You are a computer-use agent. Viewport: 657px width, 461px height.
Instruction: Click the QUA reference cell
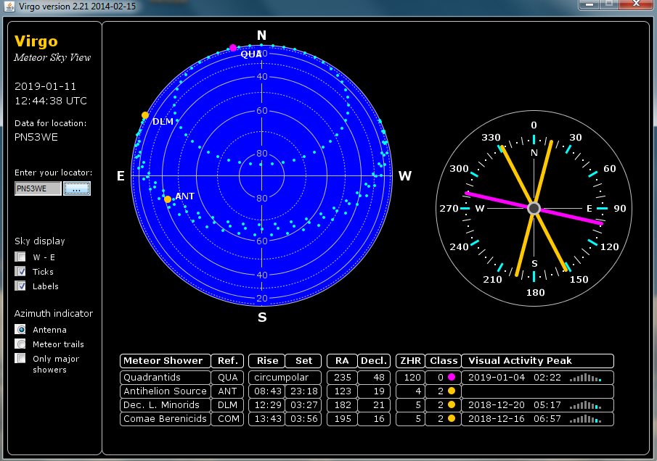pos(227,378)
